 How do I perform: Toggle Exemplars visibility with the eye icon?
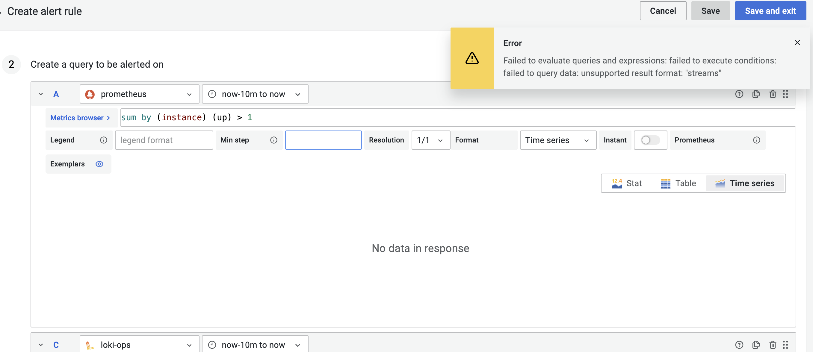point(99,164)
